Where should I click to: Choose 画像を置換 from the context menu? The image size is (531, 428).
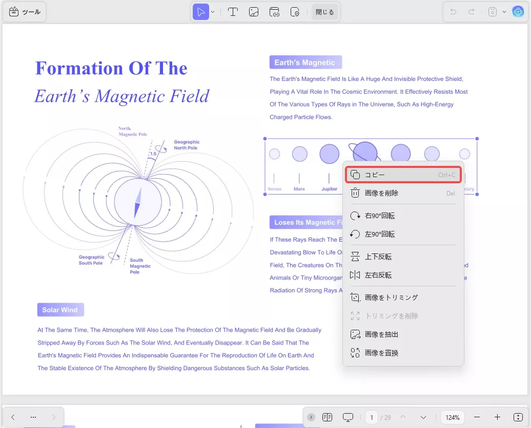(x=403, y=353)
